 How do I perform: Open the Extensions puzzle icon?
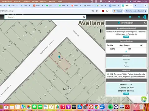107,11
